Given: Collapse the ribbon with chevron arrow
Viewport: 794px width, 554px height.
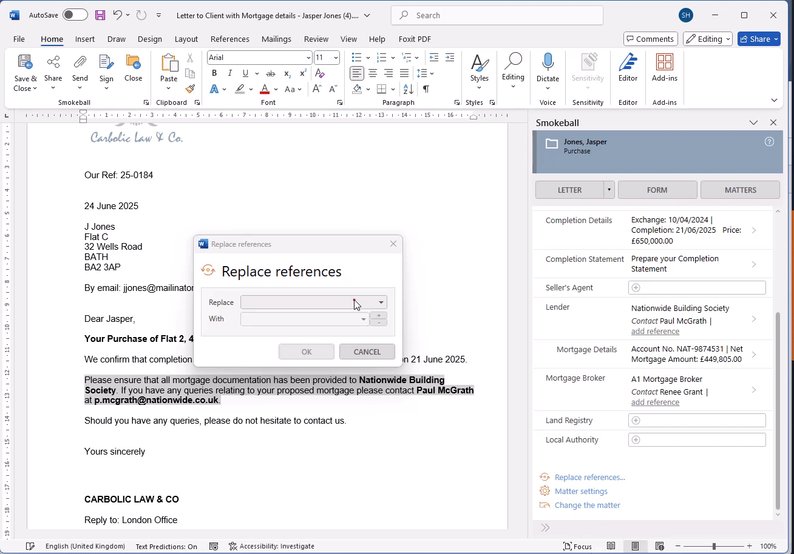Looking at the screenshot, I should tap(774, 100).
